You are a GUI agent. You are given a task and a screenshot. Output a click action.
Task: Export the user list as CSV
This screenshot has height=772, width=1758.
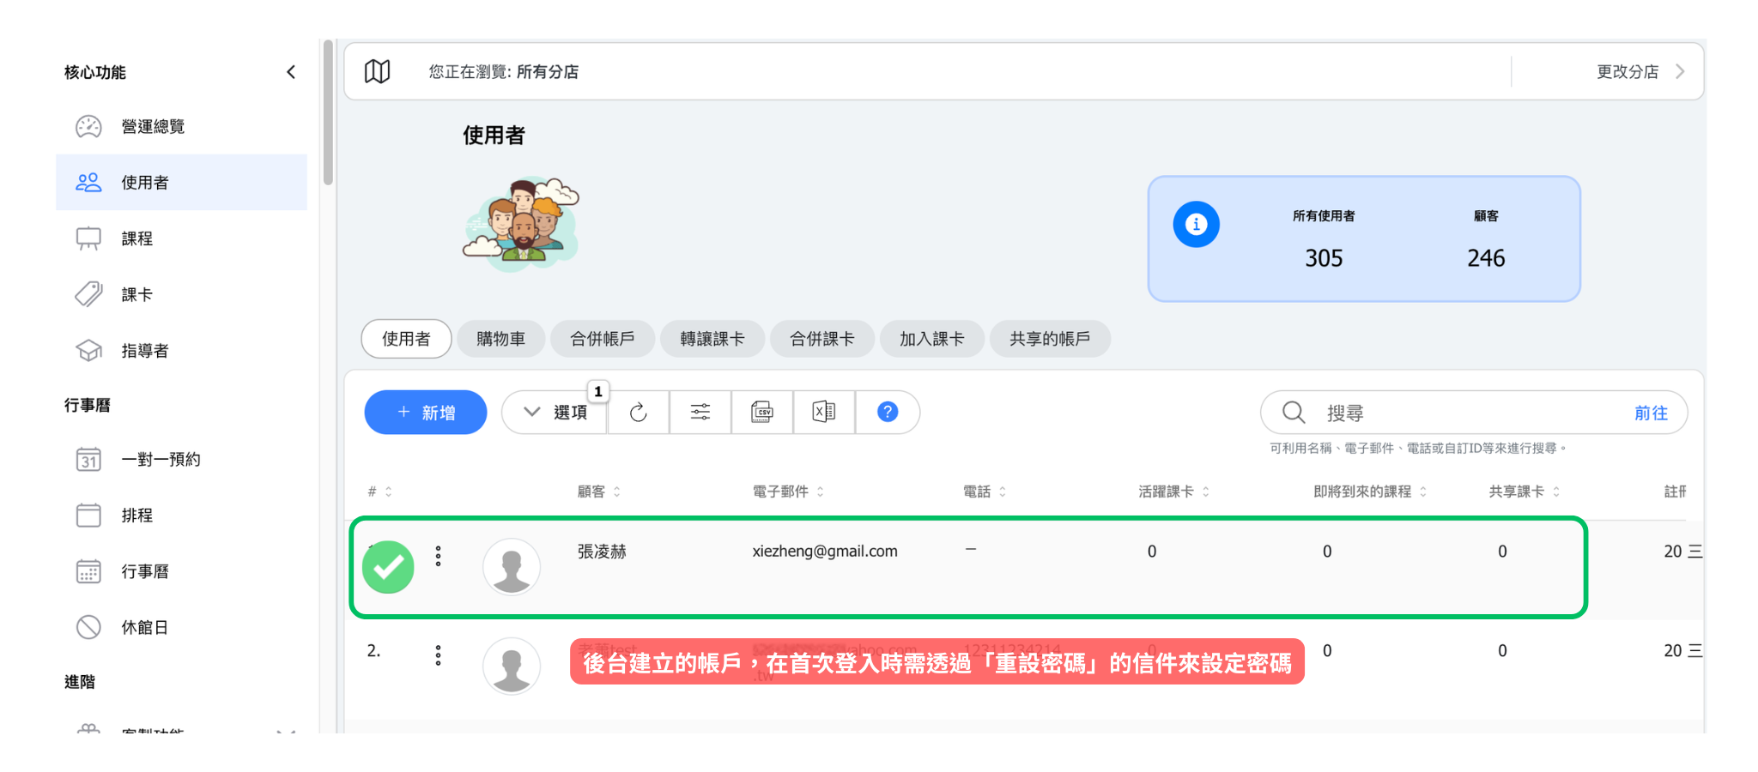[762, 413]
